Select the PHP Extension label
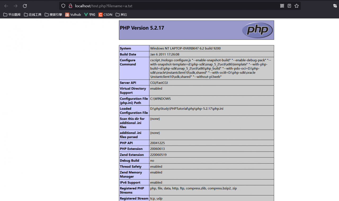The image size is (339, 201). [131, 149]
